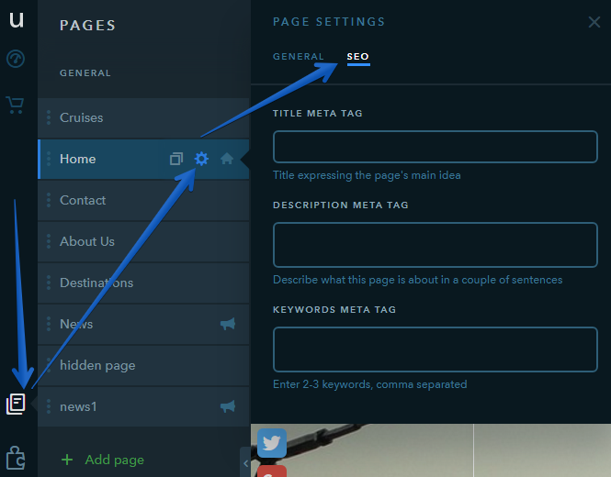Click the PAGES panel heading
The width and height of the screenshot is (611, 477).
(x=87, y=26)
